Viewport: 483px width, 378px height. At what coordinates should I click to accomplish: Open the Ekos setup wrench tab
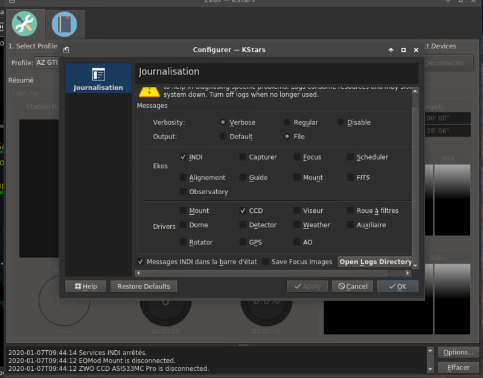click(x=25, y=24)
